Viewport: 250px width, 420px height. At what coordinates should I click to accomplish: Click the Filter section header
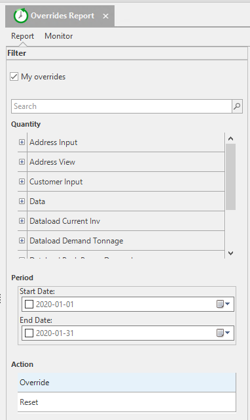click(127, 53)
